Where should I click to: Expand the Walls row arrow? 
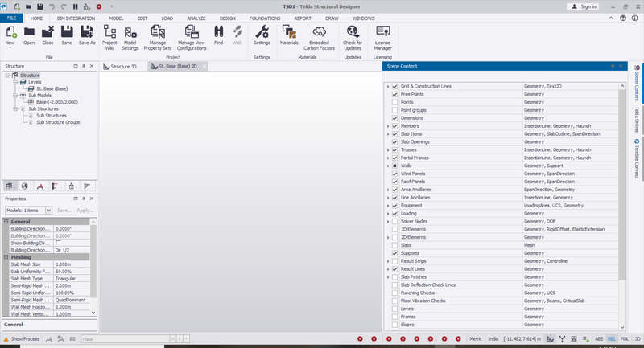[388, 166]
